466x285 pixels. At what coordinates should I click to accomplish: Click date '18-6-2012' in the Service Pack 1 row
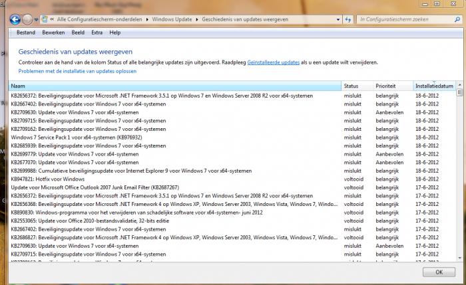click(427, 138)
